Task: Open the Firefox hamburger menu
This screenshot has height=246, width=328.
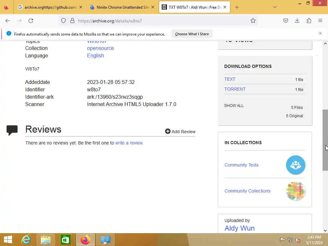Action: (x=320, y=20)
